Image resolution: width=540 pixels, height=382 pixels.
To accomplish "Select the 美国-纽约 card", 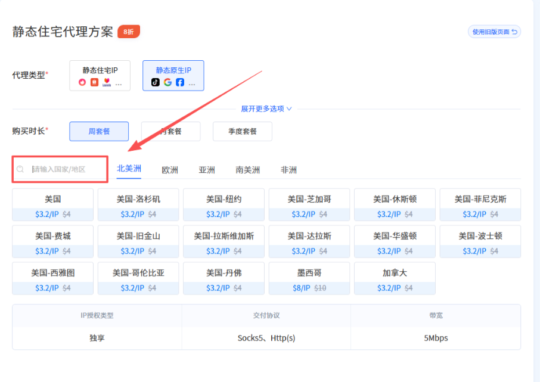I will tap(224, 204).
